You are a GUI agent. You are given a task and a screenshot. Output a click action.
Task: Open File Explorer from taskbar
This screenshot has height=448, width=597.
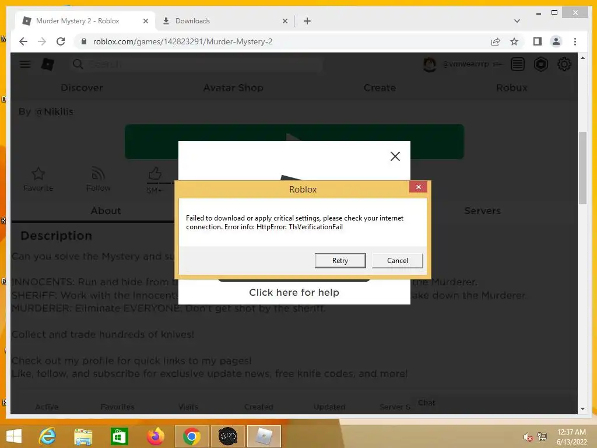(x=83, y=436)
